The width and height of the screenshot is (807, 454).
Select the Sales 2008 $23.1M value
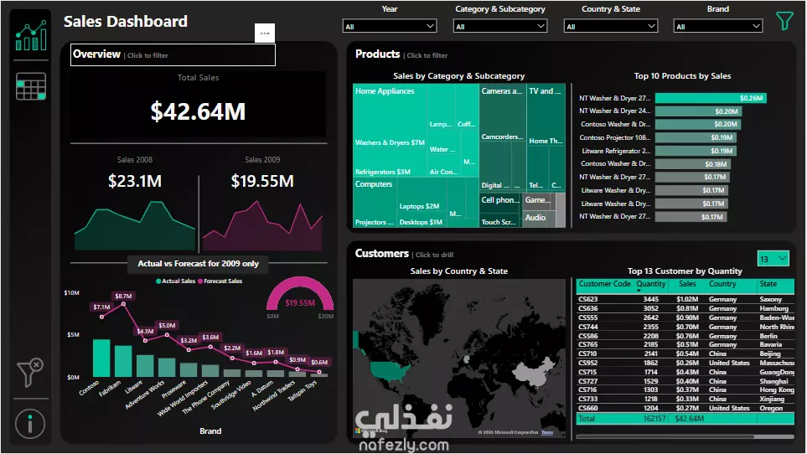pos(135,181)
